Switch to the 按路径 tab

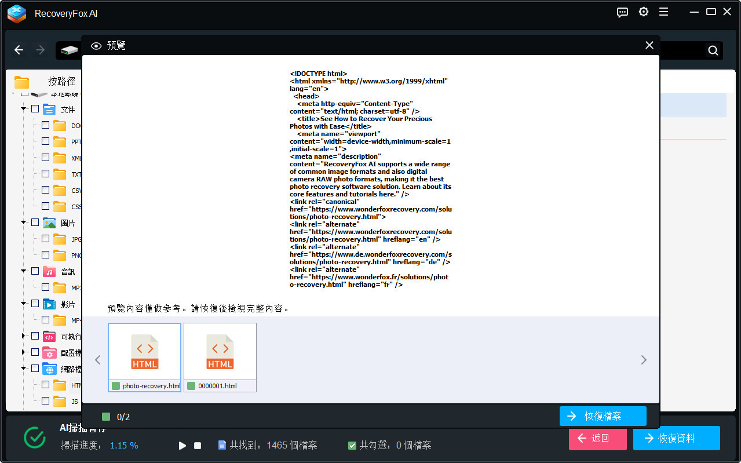point(62,81)
